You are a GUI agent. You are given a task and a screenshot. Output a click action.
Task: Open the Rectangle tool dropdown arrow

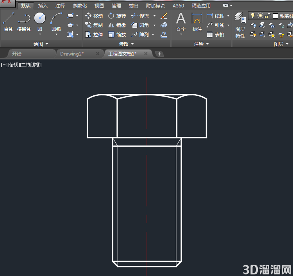click(77, 16)
